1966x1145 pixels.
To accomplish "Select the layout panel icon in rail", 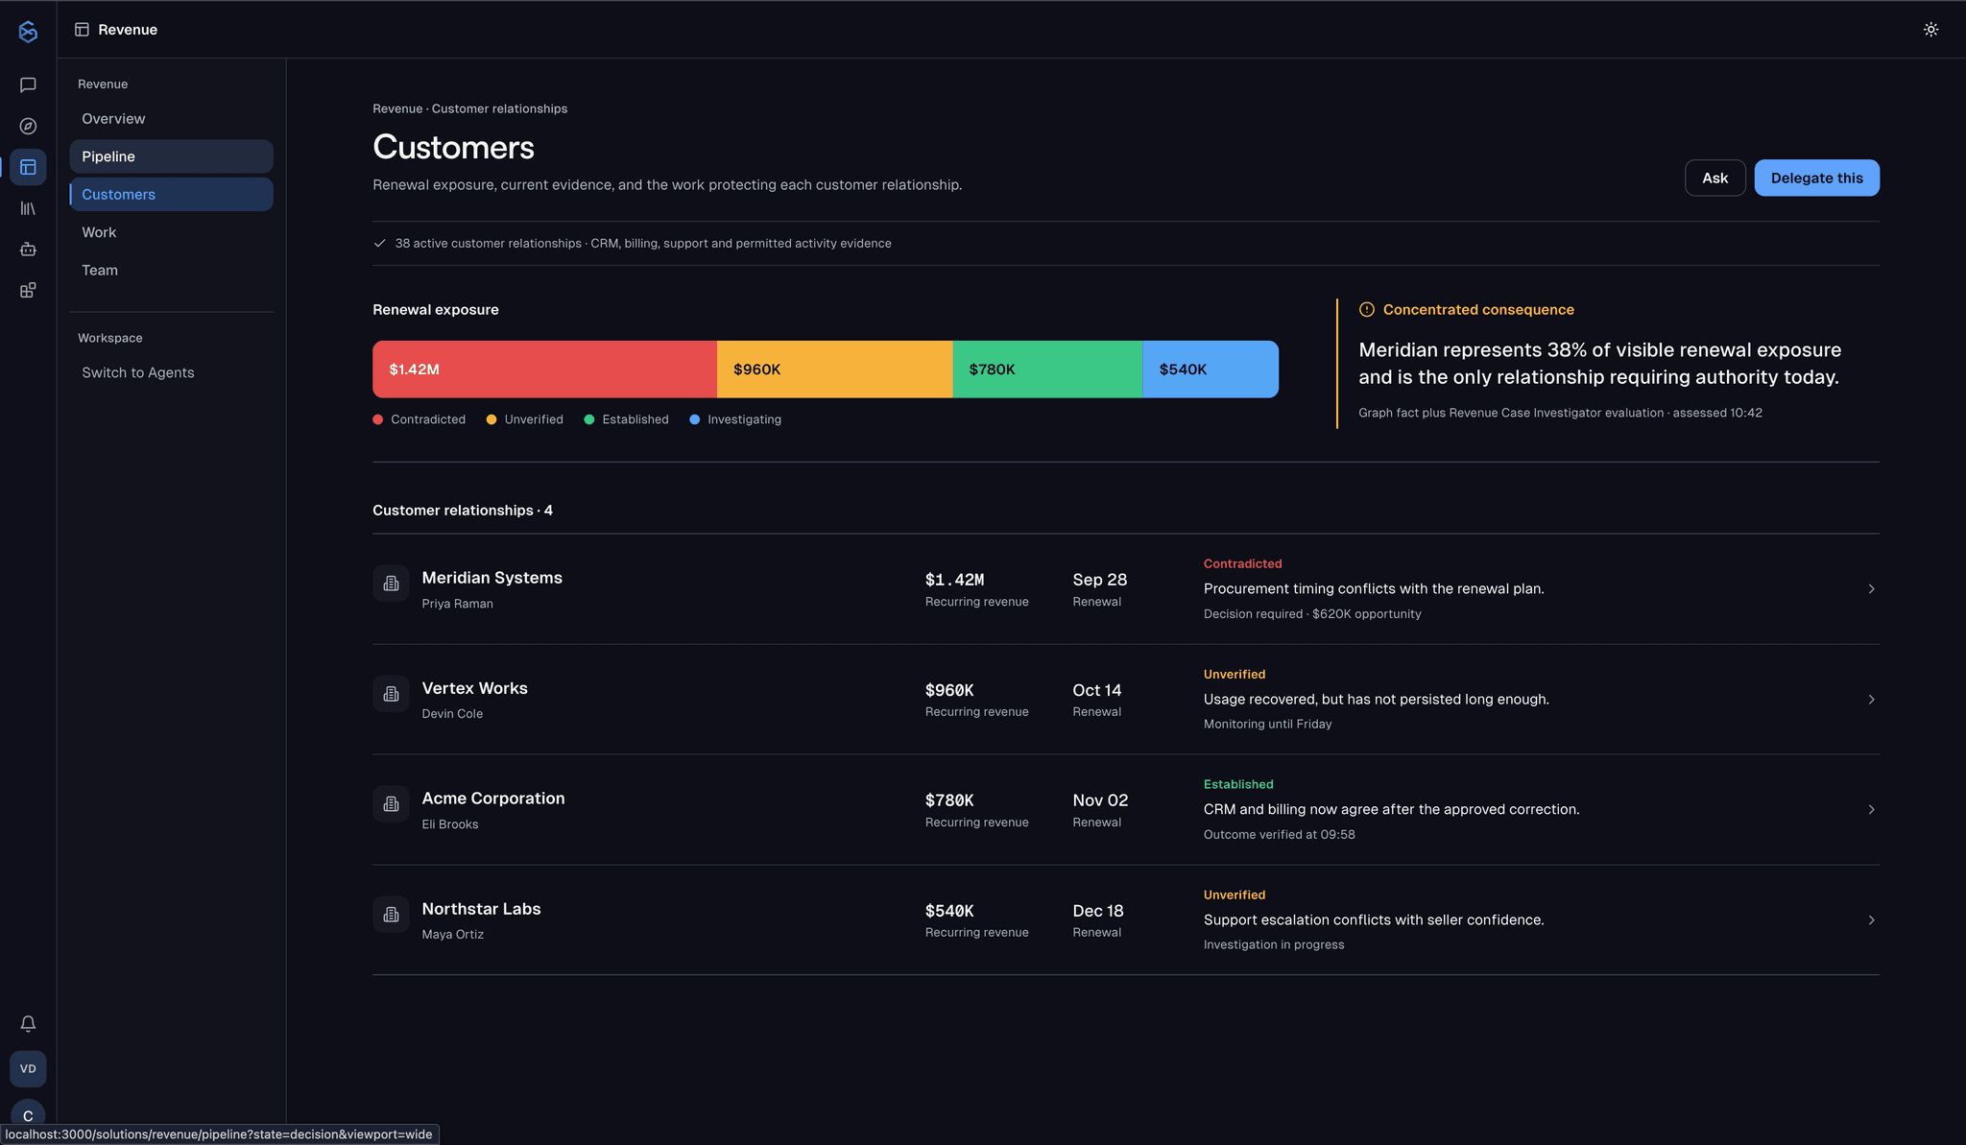I will tap(28, 168).
